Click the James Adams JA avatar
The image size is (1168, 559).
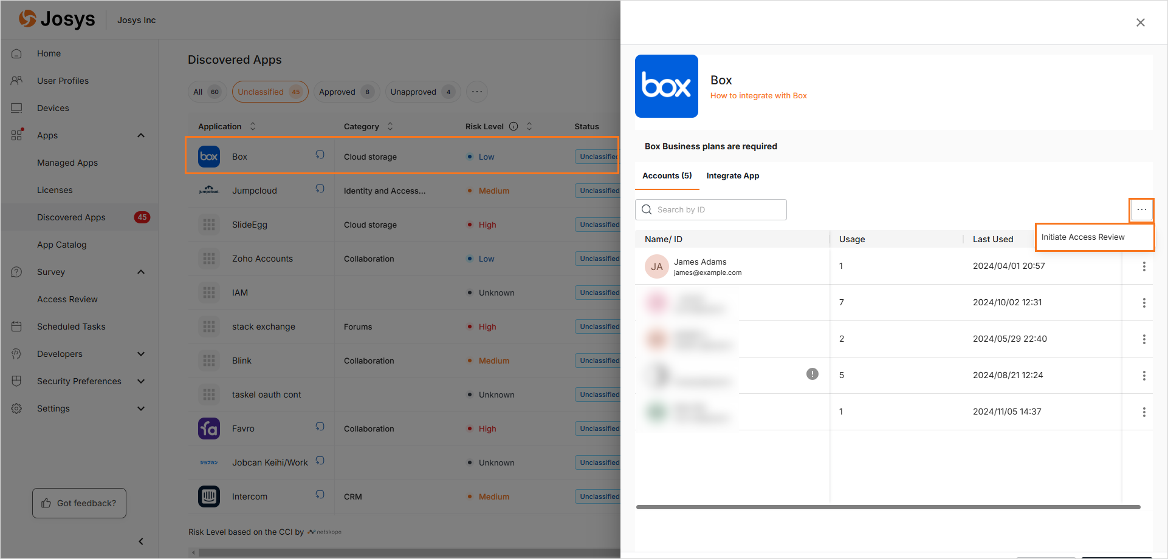657,266
